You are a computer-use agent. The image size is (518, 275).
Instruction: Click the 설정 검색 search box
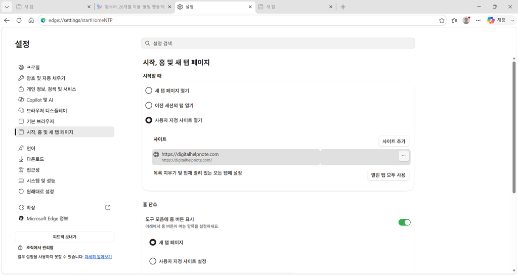pos(278,43)
